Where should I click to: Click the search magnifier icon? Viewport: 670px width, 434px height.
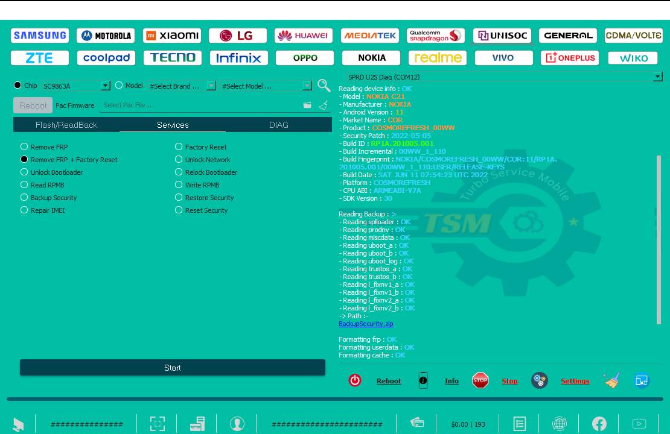[324, 86]
